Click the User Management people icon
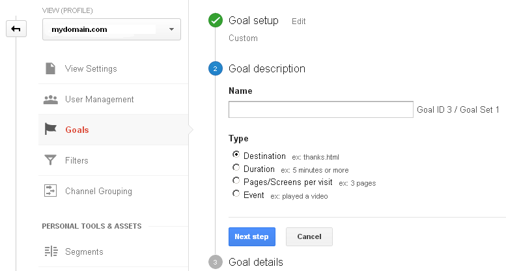This screenshot has height=271, width=506. tap(51, 100)
